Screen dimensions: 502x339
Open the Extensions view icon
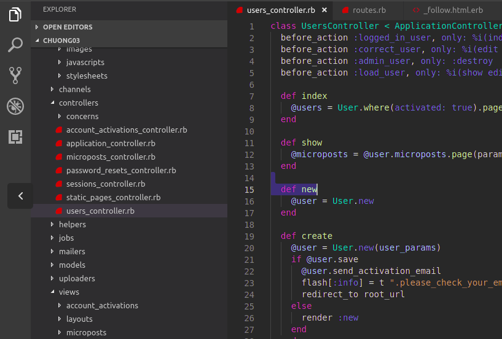tap(15, 137)
